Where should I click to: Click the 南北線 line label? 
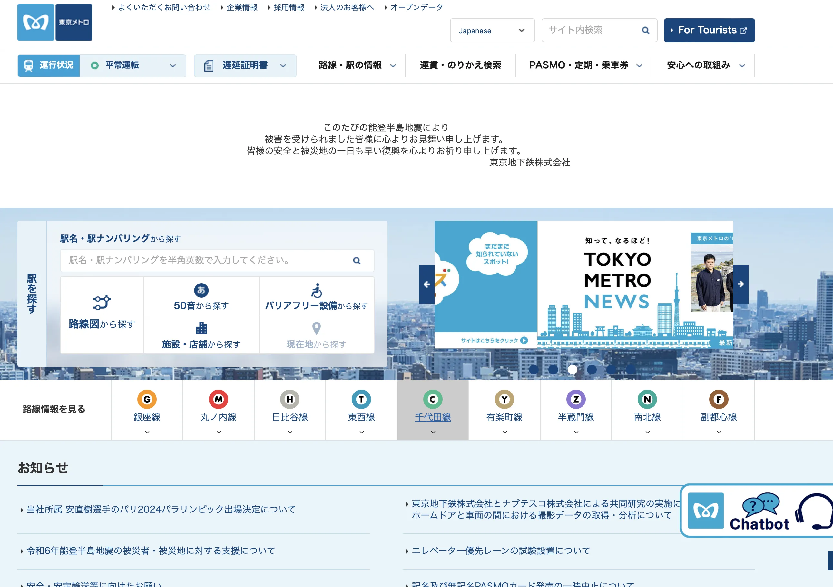click(x=647, y=417)
